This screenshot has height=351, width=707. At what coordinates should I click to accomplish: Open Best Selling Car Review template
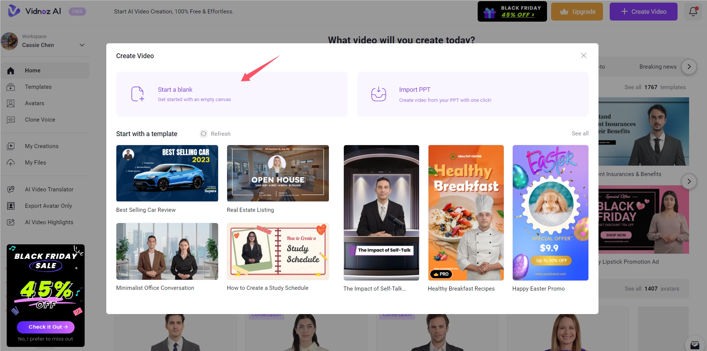click(167, 173)
